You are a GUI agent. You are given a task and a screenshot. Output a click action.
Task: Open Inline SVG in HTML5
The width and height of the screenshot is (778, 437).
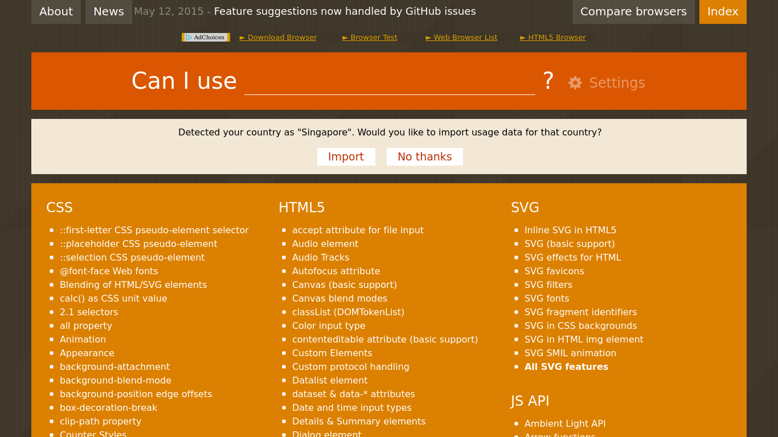click(x=570, y=230)
